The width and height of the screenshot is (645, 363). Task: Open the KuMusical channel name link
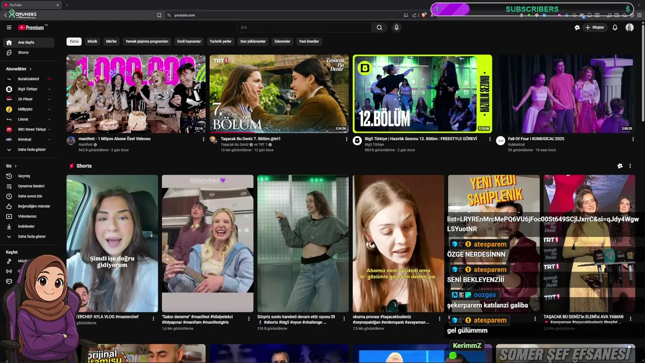pos(516,145)
